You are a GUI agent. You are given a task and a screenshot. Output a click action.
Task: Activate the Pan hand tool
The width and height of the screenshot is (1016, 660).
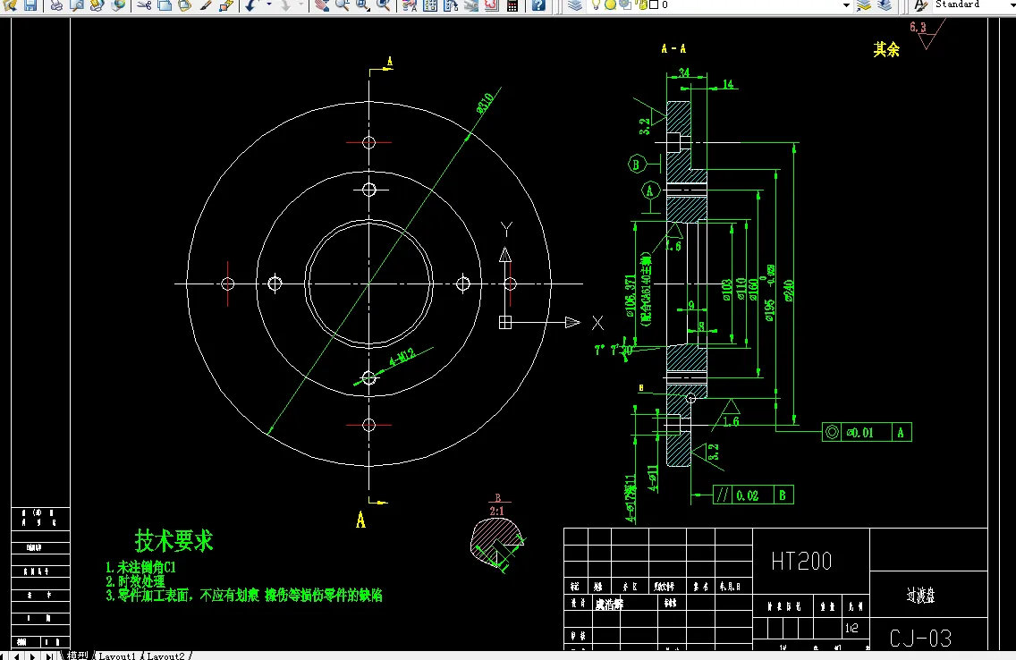[x=322, y=5]
